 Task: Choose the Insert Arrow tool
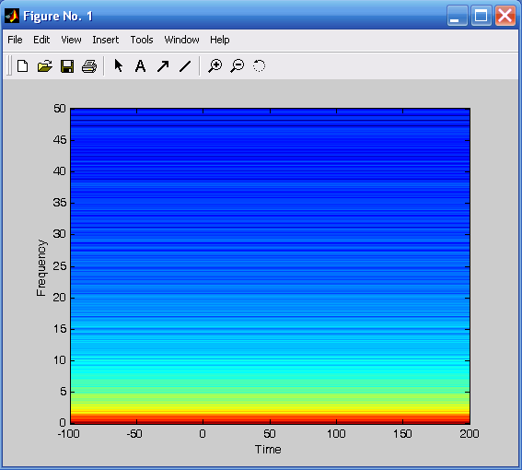163,66
